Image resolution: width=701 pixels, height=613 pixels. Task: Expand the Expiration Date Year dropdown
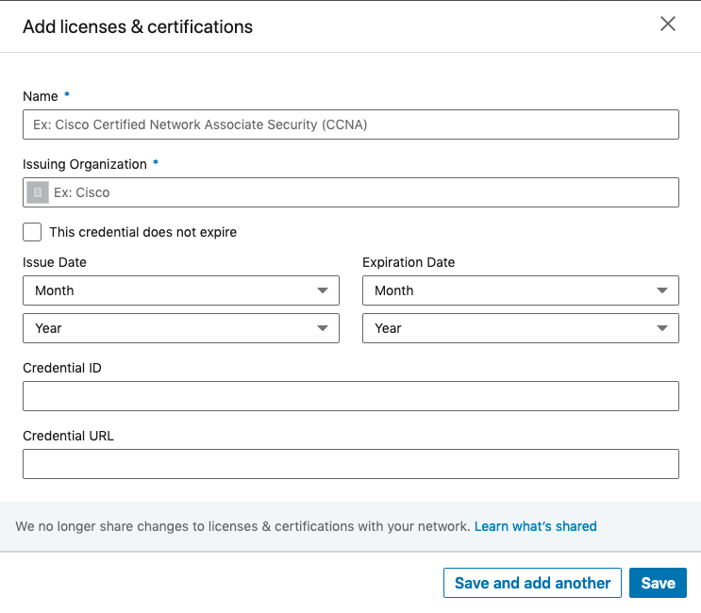[520, 328]
